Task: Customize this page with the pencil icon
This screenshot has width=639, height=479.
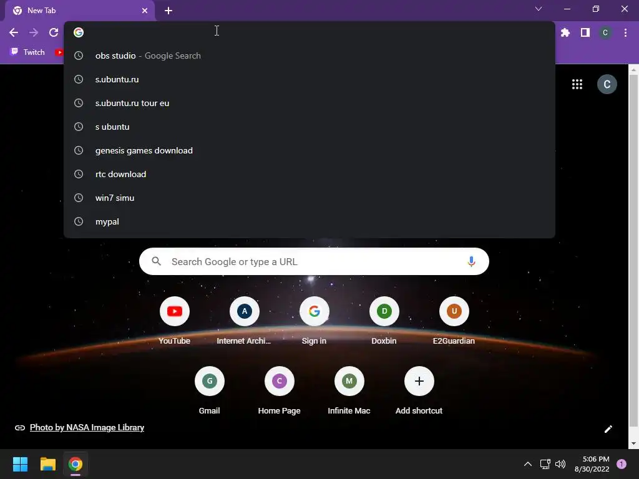Action: [608, 429]
